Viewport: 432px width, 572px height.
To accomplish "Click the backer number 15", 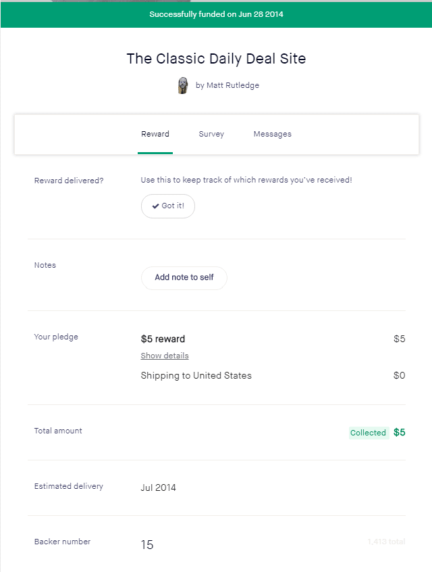I will [x=147, y=545].
